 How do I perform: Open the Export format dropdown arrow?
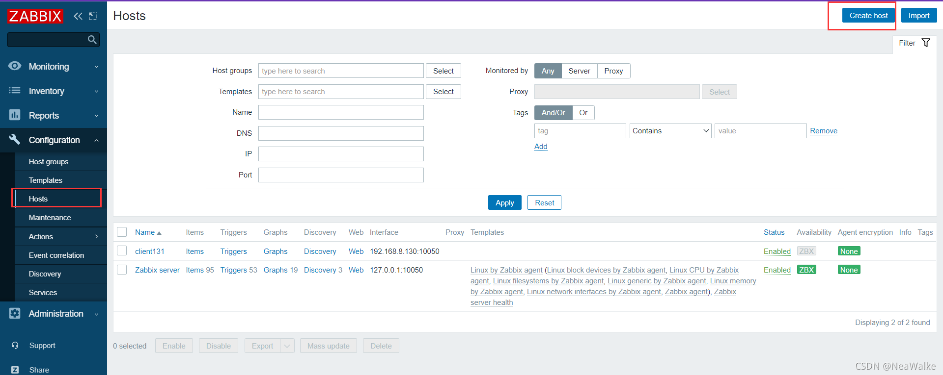point(287,346)
